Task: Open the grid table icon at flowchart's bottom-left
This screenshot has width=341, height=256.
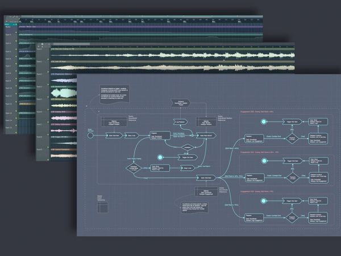Action: click(x=103, y=209)
